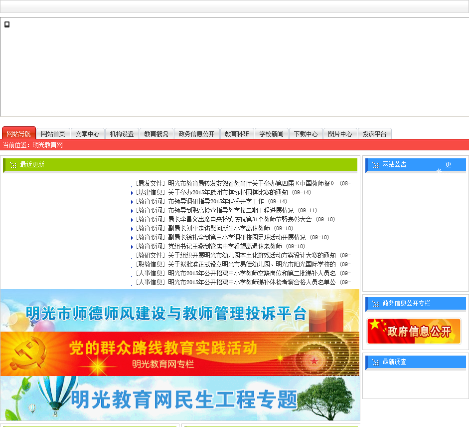Viewport: 469px width, 427px height.
Task: Click [基建信息] category link
Action: tap(151, 192)
